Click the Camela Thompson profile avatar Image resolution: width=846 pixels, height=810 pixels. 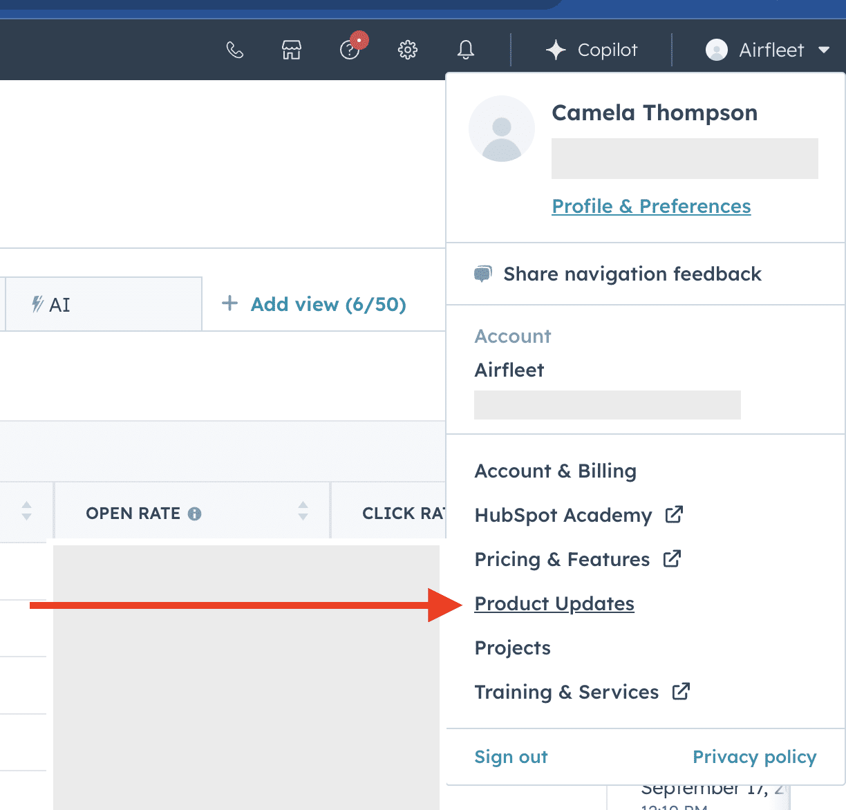coord(502,129)
